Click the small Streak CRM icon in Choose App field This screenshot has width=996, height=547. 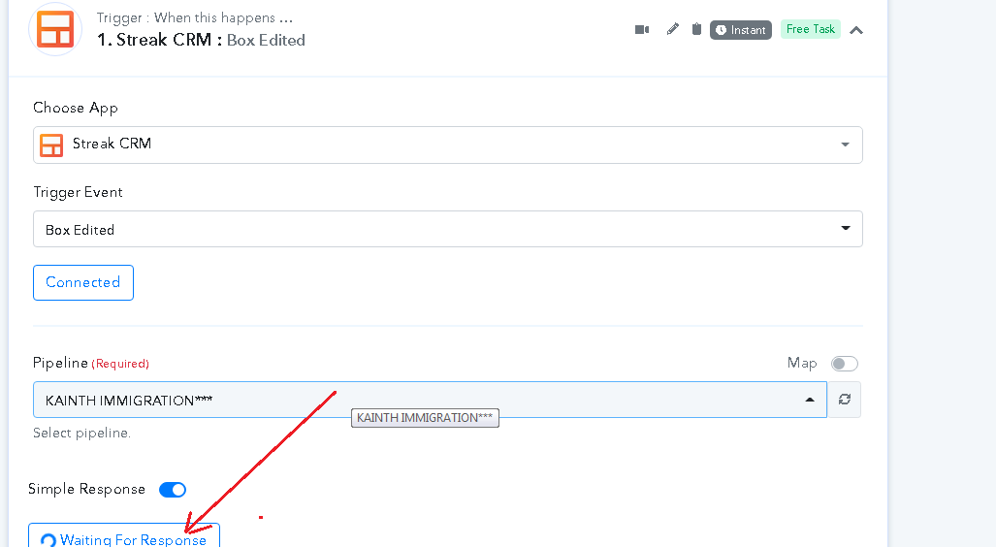pyautogui.click(x=51, y=145)
